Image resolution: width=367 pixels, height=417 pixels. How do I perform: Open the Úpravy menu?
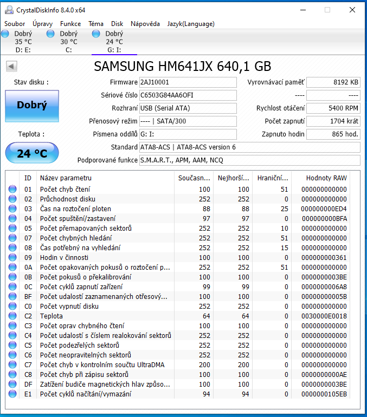coord(43,24)
